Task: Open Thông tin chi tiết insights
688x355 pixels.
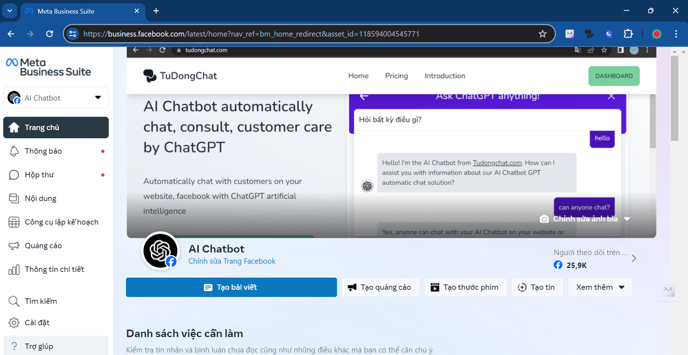Action: 56,269
